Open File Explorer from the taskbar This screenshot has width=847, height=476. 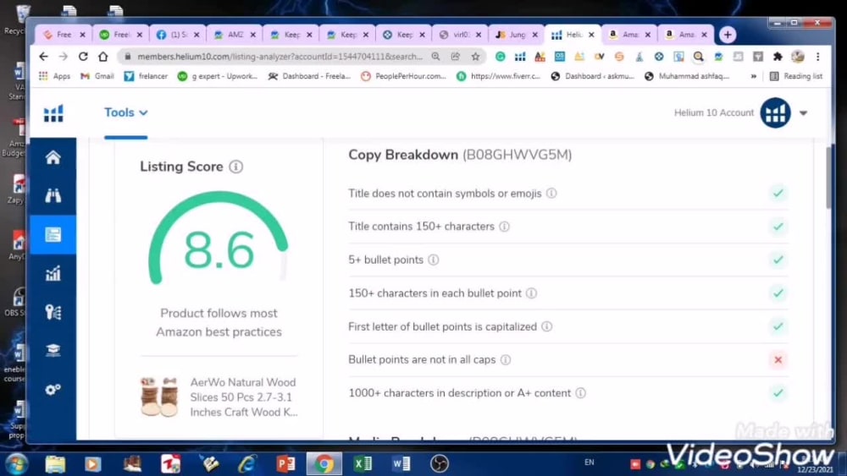55,463
